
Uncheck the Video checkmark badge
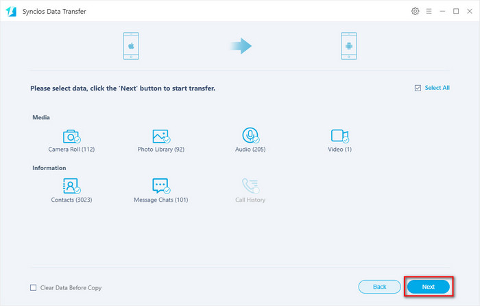tap(346, 140)
